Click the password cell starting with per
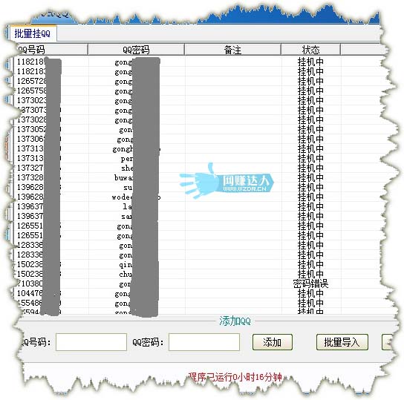The image size is (404, 400). 137,159
